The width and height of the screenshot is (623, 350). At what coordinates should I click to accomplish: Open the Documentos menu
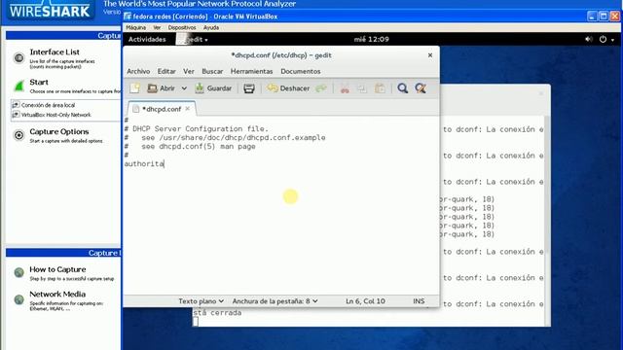coord(301,71)
